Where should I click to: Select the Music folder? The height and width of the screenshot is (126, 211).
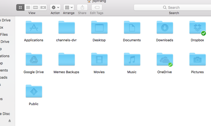click(132, 60)
